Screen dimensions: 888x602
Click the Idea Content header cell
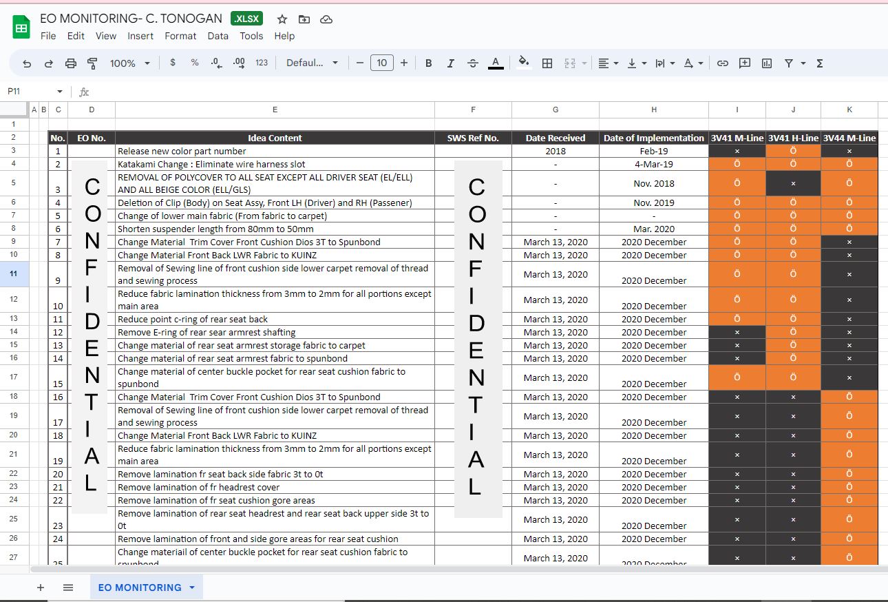275,138
